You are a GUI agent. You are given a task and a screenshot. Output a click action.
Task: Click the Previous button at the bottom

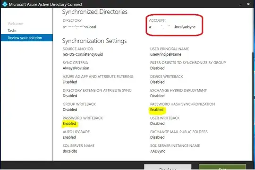[x=168, y=167]
